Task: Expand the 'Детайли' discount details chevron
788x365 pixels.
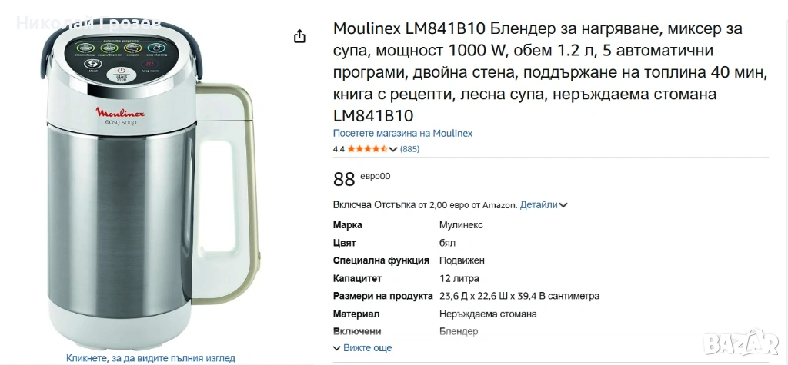Action: pyautogui.click(x=564, y=205)
